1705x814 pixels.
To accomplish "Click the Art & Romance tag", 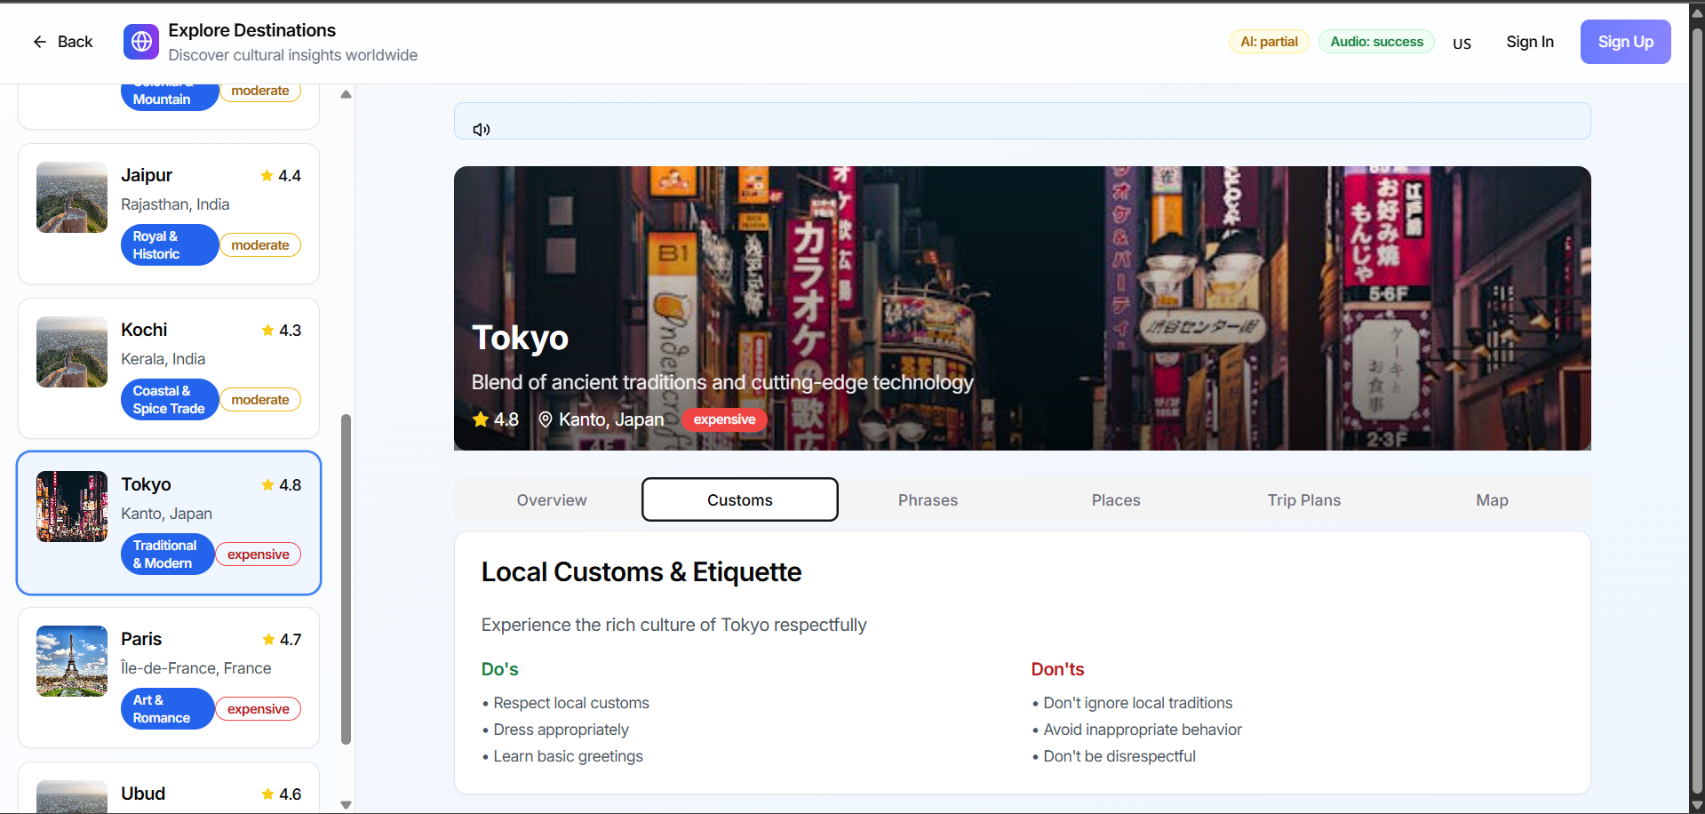I will 167,709.
